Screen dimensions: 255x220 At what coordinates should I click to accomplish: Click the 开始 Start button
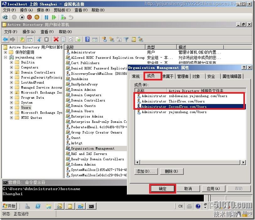click(9, 206)
